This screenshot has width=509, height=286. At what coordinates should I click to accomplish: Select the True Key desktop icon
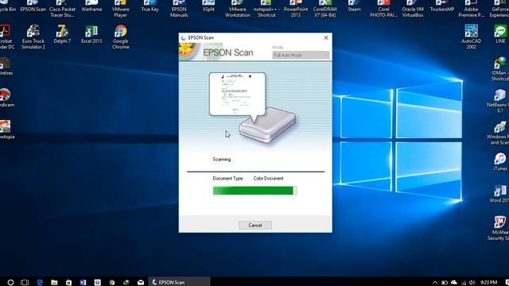150,6
